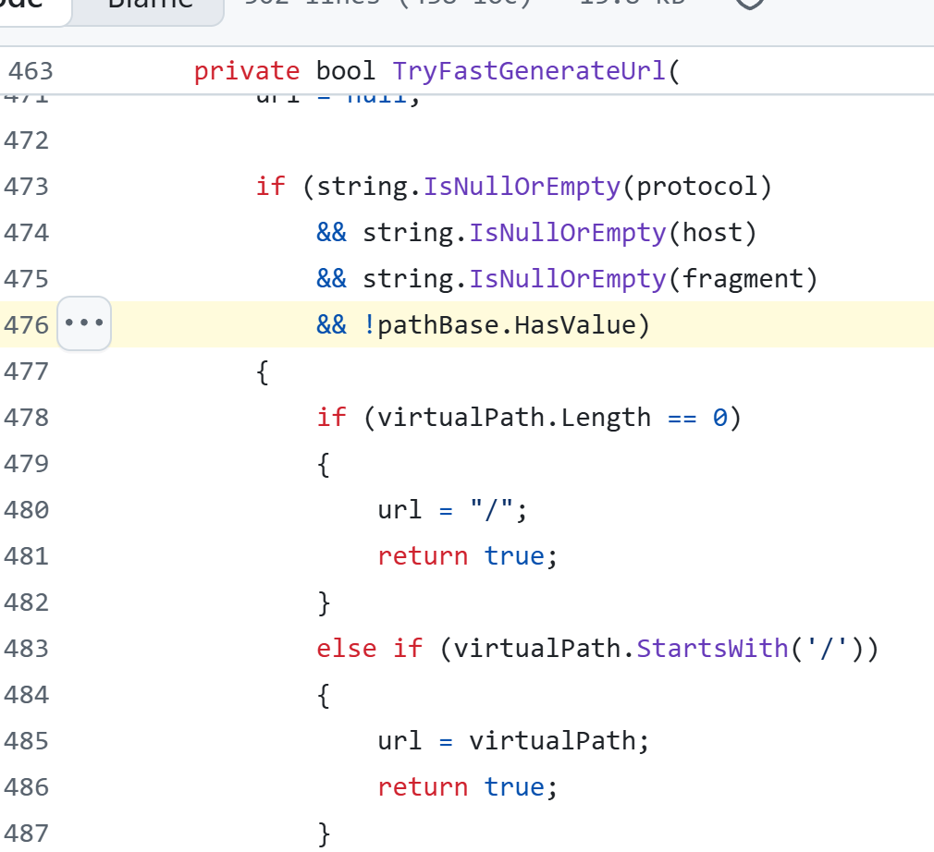This screenshot has width=934, height=852.
Task: Click the StartsWith method call
Action: [x=712, y=649]
